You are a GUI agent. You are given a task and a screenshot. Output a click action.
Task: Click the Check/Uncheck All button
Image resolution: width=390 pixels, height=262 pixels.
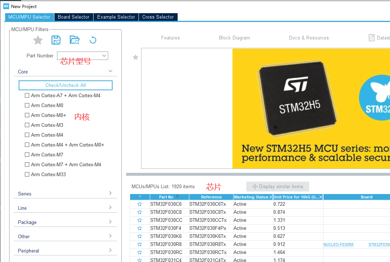tap(65, 85)
